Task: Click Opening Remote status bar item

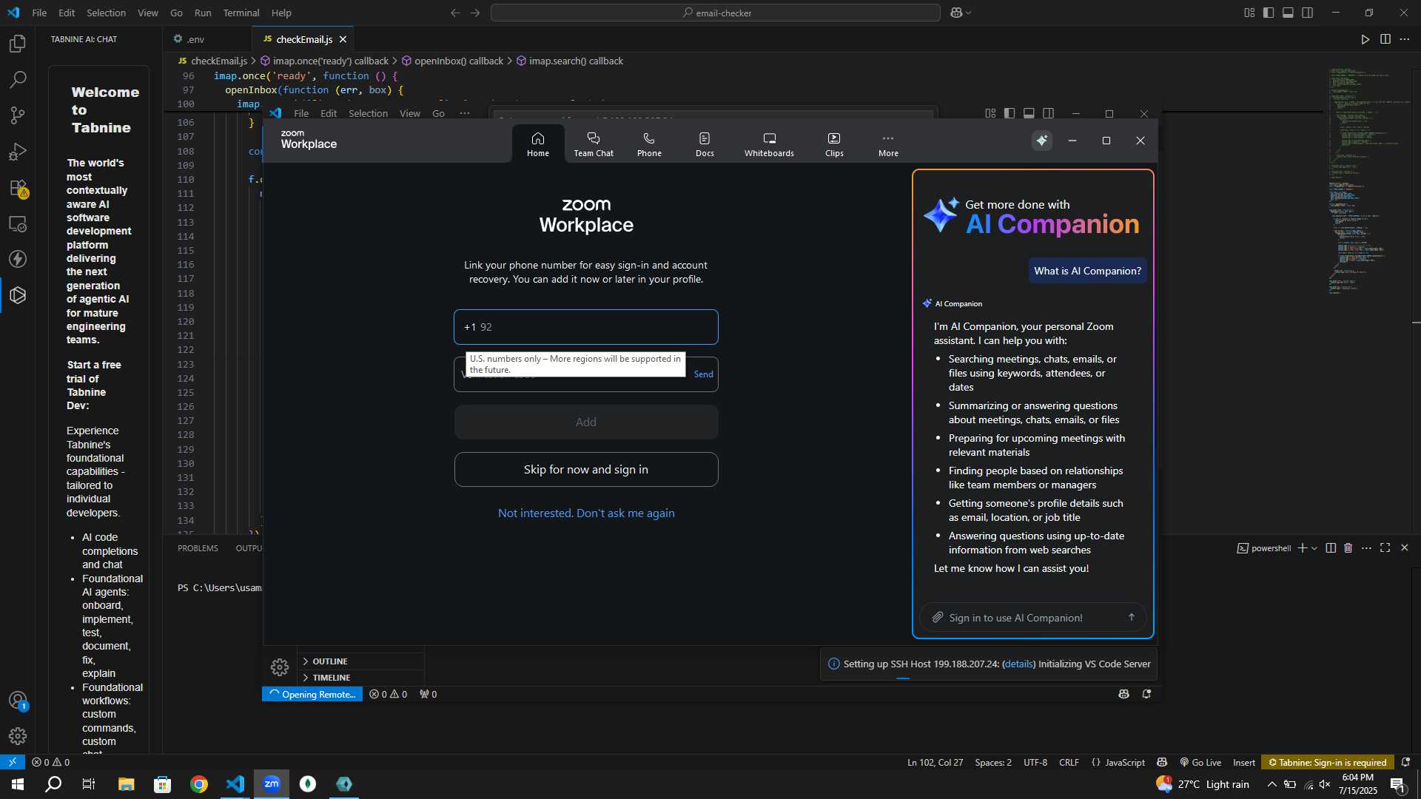Action: [x=312, y=694]
